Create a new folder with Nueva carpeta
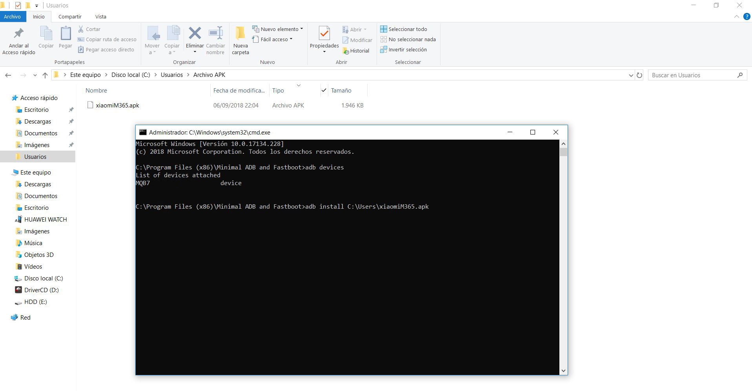 click(240, 40)
